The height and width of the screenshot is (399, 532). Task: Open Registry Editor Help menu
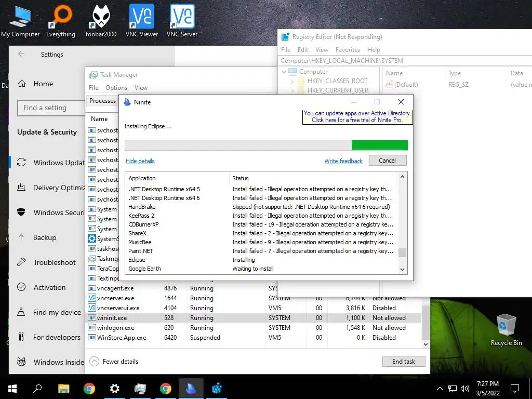click(374, 50)
